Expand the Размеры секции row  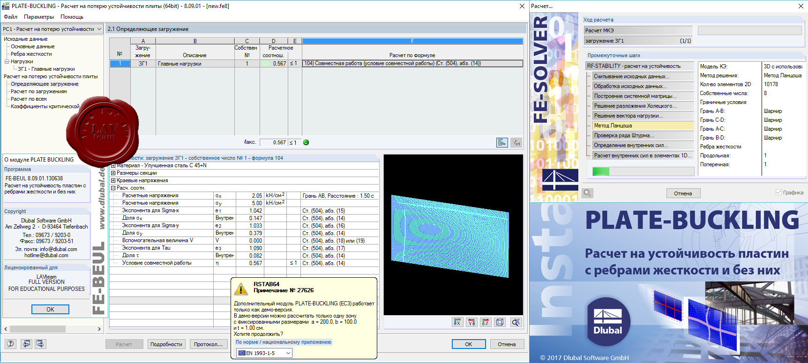click(x=113, y=173)
